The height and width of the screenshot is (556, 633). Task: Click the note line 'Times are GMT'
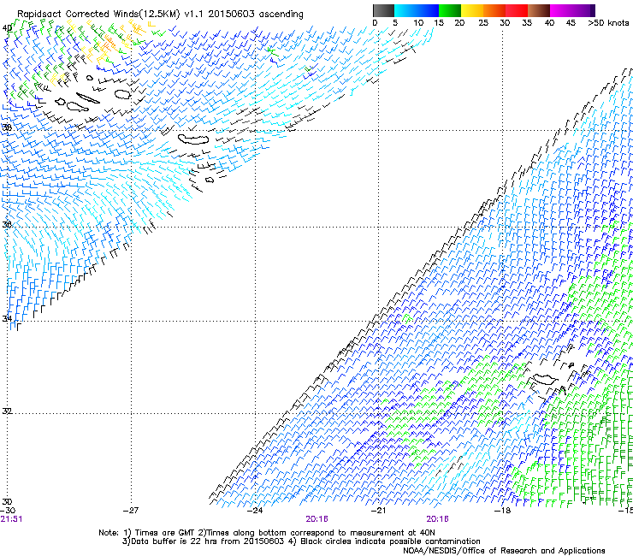165,533
